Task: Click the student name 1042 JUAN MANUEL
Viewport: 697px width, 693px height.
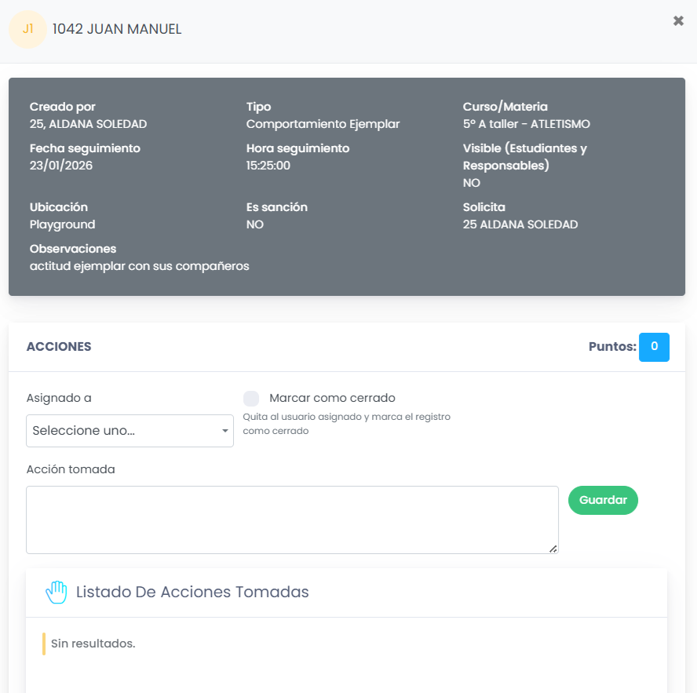Action: coord(117,29)
